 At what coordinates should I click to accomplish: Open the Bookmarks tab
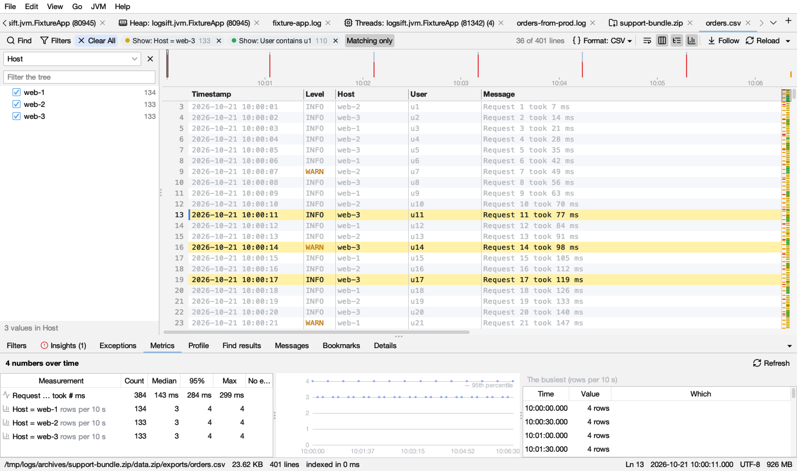coord(342,345)
